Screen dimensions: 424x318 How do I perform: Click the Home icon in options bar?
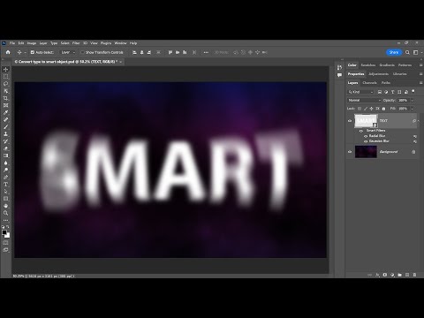8,52
